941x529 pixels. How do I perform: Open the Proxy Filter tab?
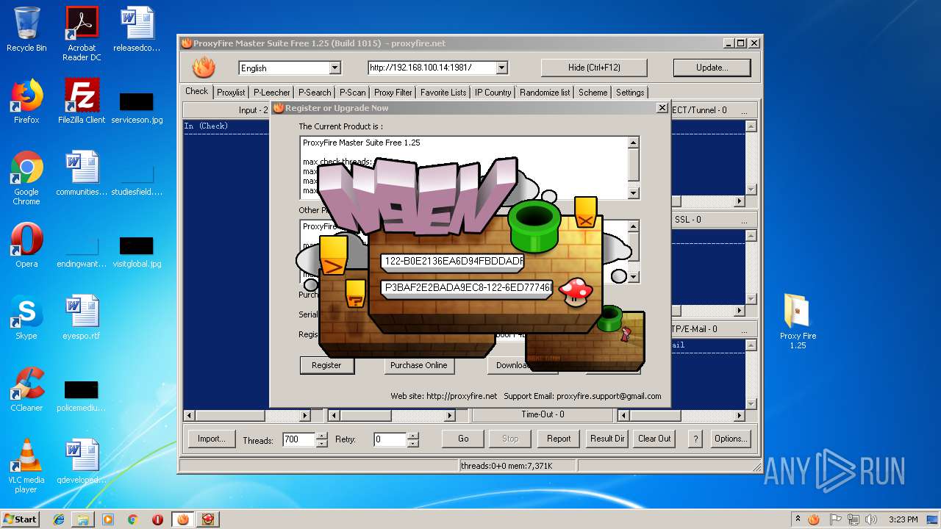click(393, 93)
